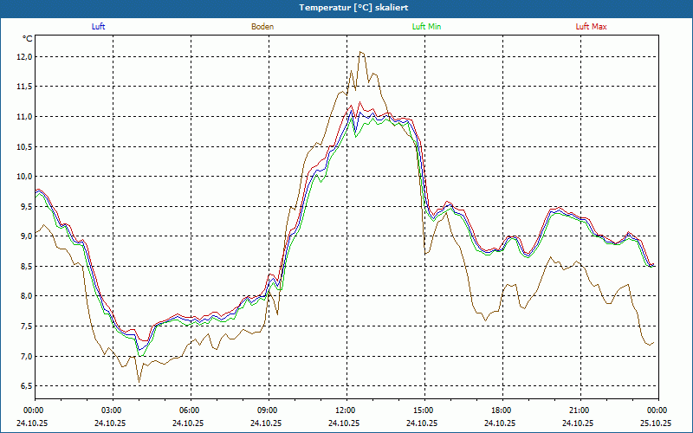693x433 pixels.
Task: Click the 6,5 y-axis tick label
Action: point(23,386)
